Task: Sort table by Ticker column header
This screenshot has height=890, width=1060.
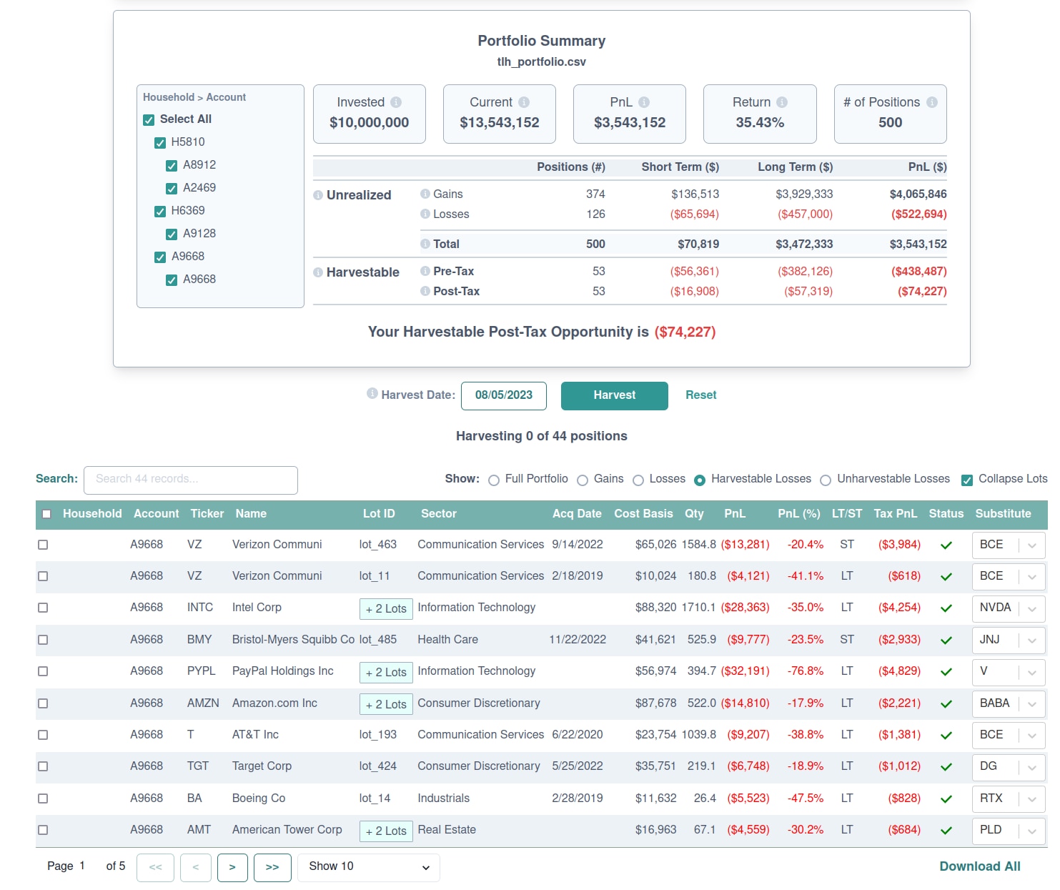Action: point(207,513)
